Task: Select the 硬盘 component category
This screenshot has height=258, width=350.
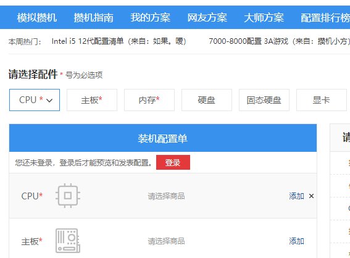Action: pos(207,100)
